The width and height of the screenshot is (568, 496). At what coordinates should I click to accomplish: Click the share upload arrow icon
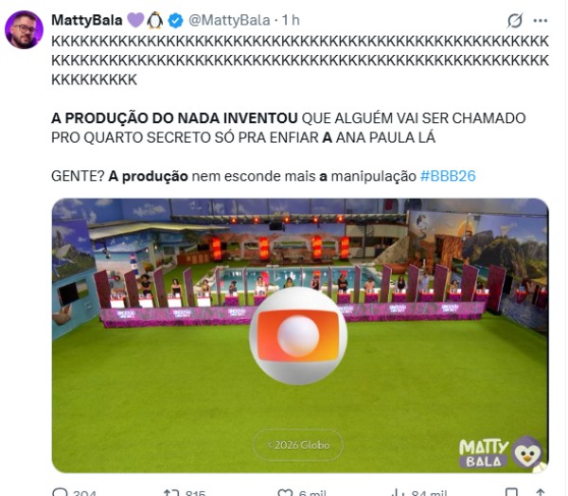[541, 493]
